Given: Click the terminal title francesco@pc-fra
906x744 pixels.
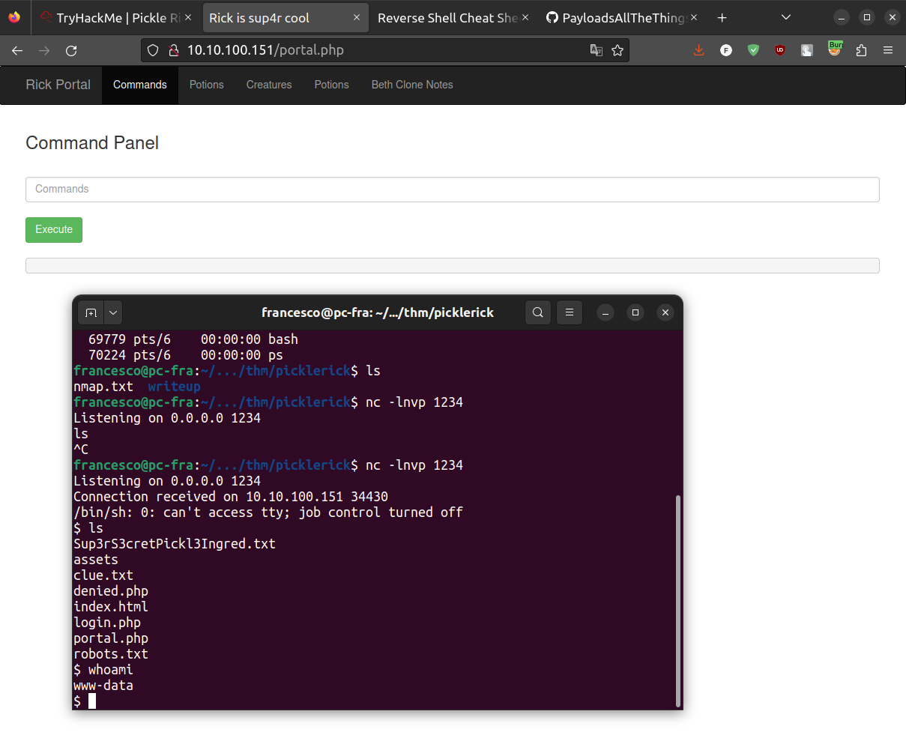Looking at the screenshot, I should click(378, 312).
